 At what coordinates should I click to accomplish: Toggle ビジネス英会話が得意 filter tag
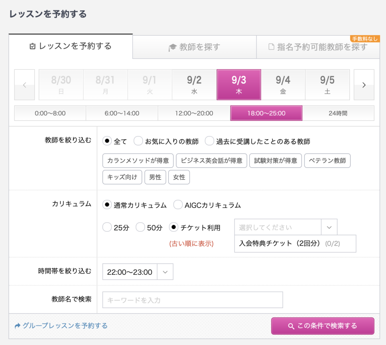(x=211, y=161)
